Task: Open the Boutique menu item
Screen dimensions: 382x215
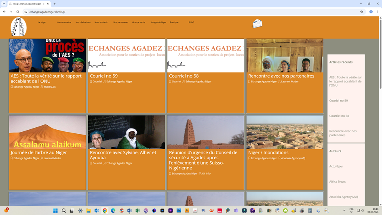Action: point(174,22)
